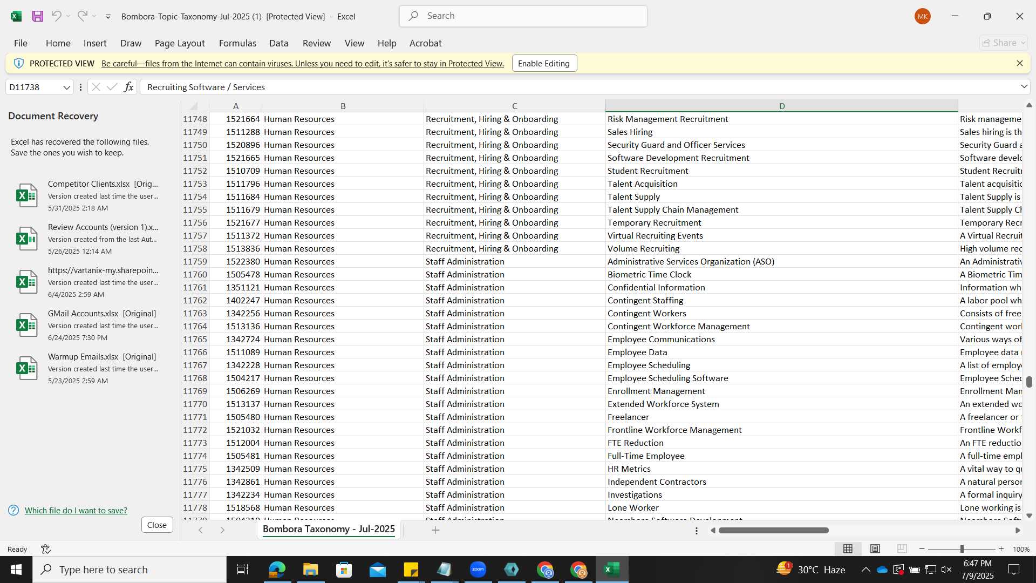Image resolution: width=1036 pixels, height=583 pixels.
Task: Click 'Which file do I want to save?' link
Action: pyautogui.click(x=76, y=510)
